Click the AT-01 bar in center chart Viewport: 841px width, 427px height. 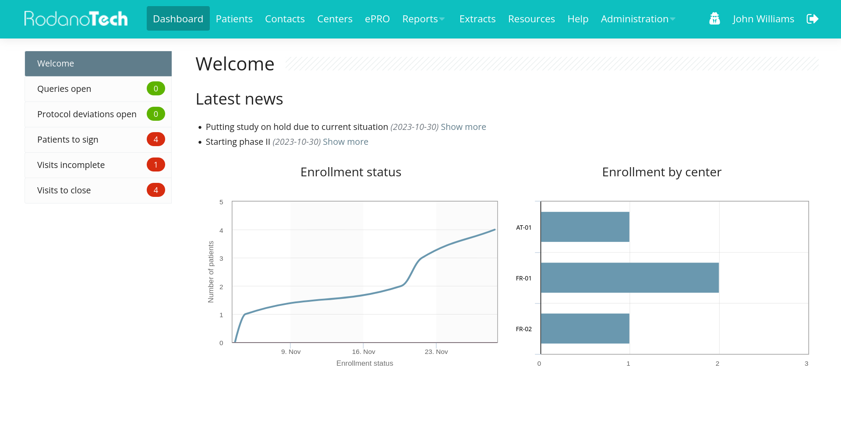[x=585, y=227]
